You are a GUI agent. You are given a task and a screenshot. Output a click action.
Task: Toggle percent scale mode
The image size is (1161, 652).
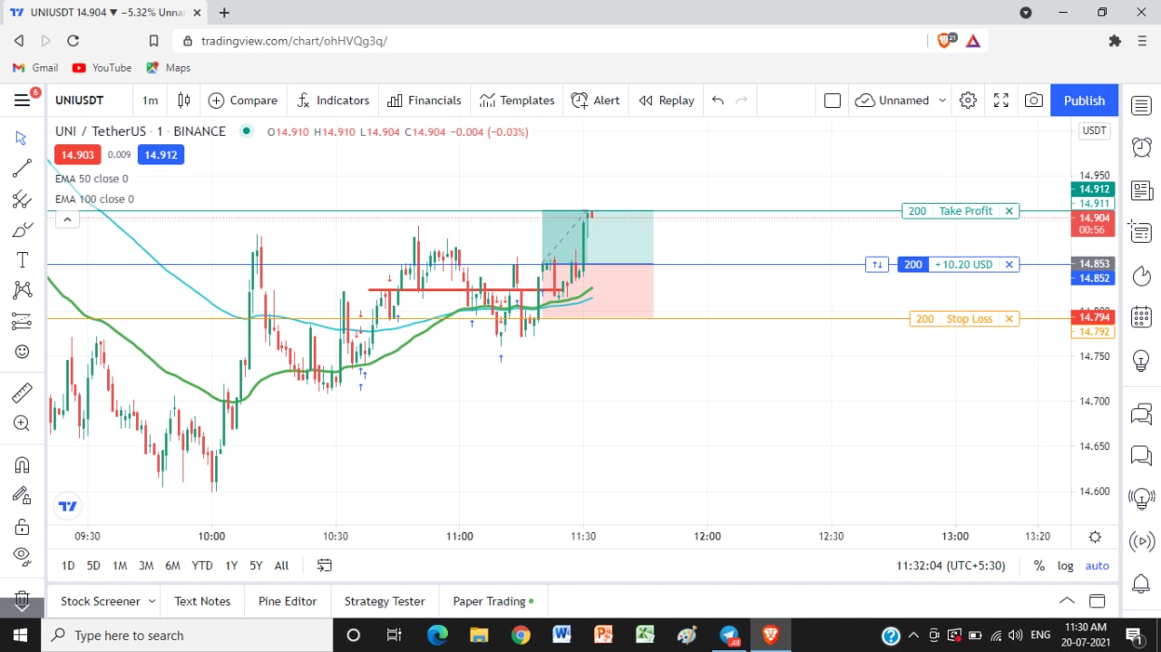(x=1039, y=565)
